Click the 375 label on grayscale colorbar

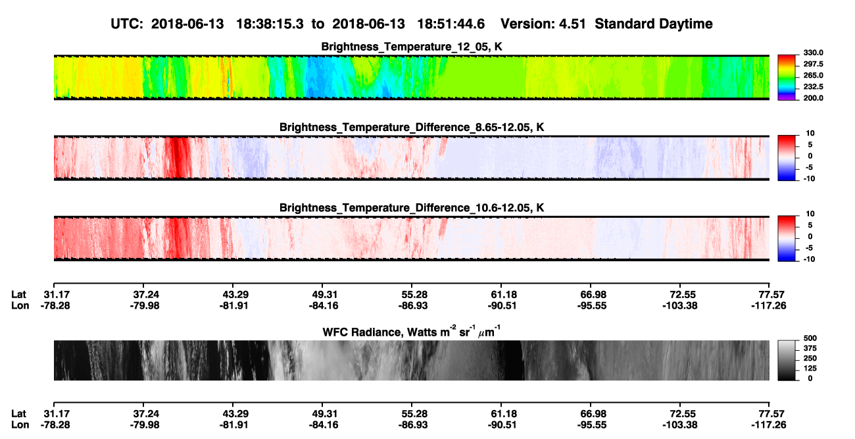point(809,350)
